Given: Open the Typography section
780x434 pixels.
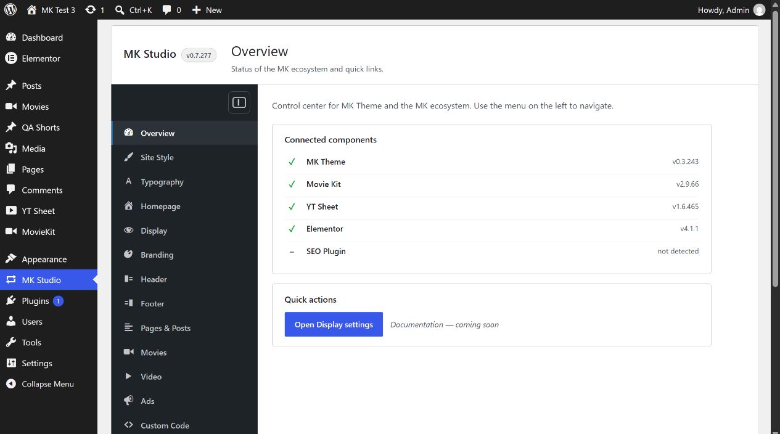Looking at the screenshot, I should tap(184, 182).
